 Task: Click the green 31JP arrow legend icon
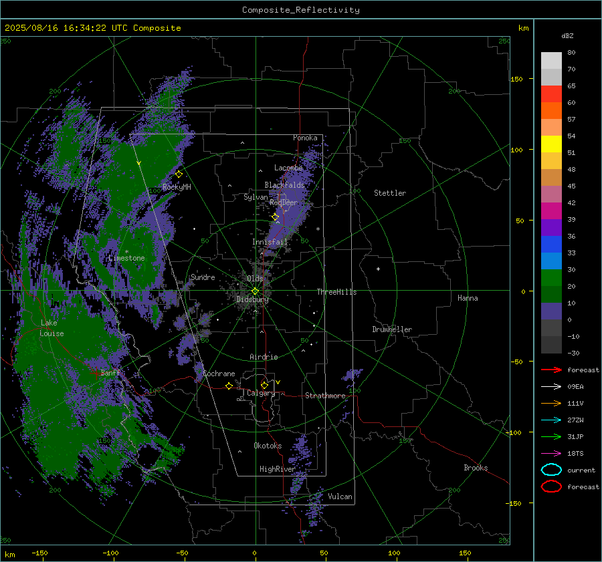pyautogui.click(x=551, y=436)
